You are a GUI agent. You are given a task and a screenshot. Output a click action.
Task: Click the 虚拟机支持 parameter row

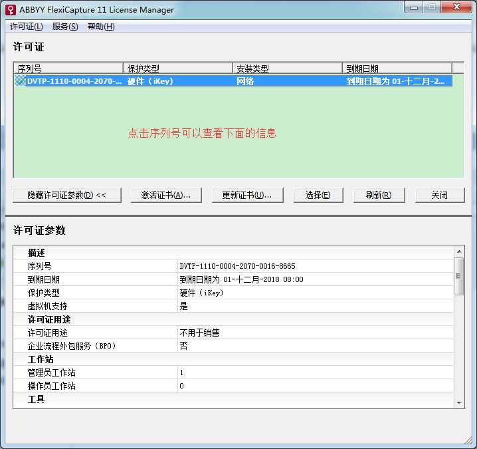click(233, 306)
